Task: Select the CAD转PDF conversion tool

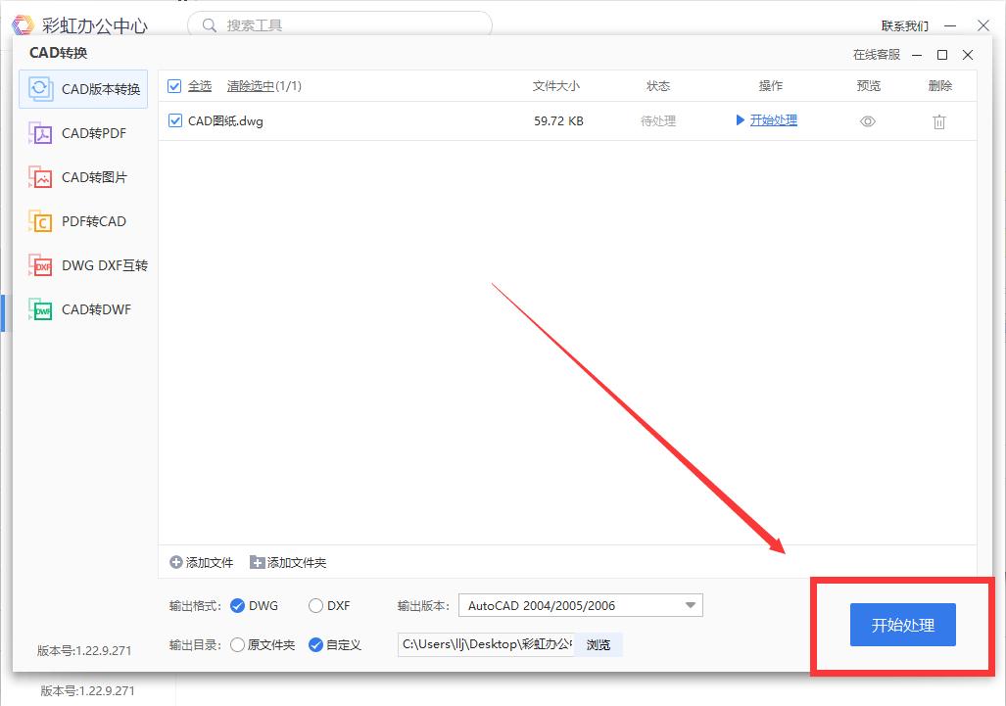Action: click(x=89, y=132)
